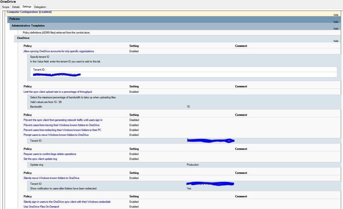Open the Details tab
The image size is (343, 209).
16,7
